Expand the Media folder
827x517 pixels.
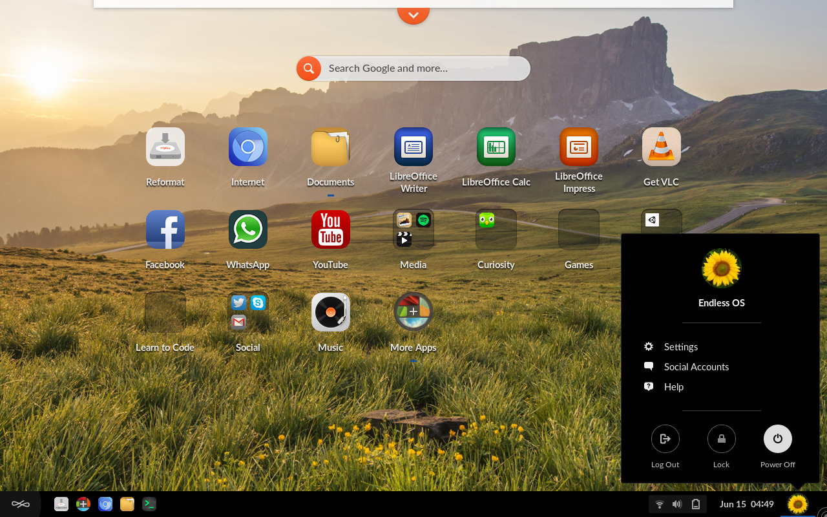coord(413,230)
